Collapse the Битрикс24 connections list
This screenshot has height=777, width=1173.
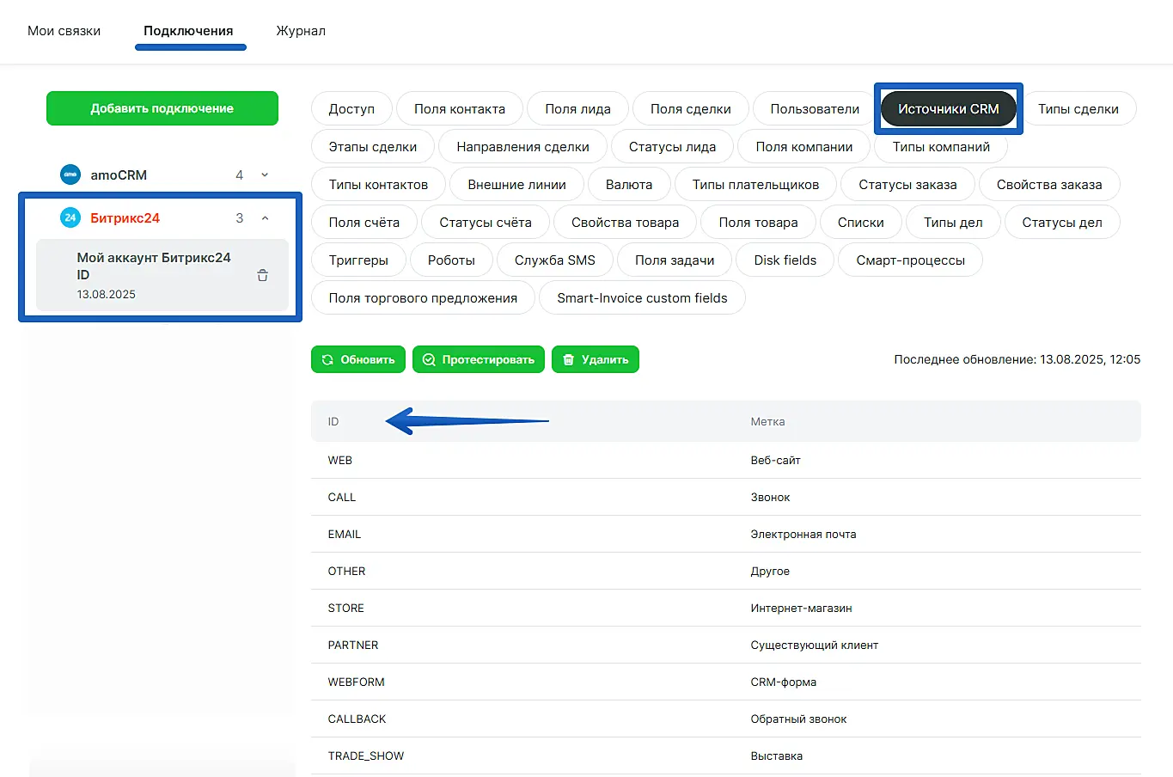[265, 218]
